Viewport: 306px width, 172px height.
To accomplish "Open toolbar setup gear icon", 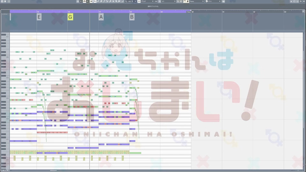I will click(x=304, y=1).
